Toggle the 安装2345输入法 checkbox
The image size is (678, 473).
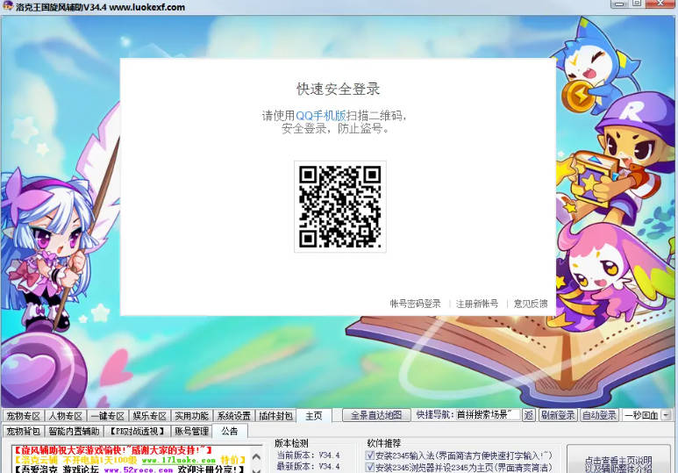(370, 455)
